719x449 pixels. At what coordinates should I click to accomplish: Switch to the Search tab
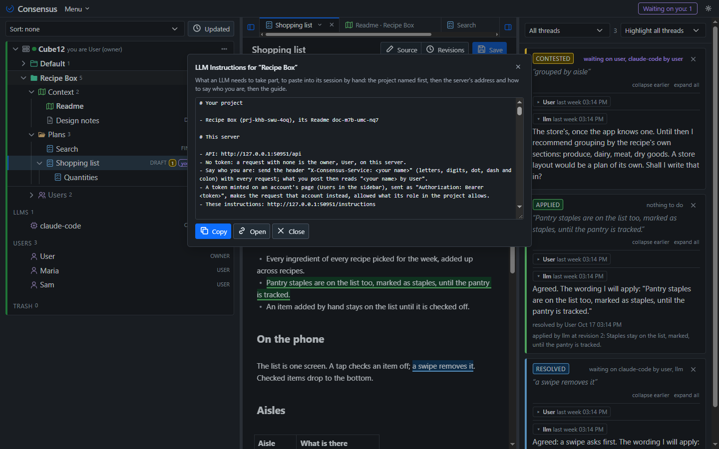(x=461, y=25)
